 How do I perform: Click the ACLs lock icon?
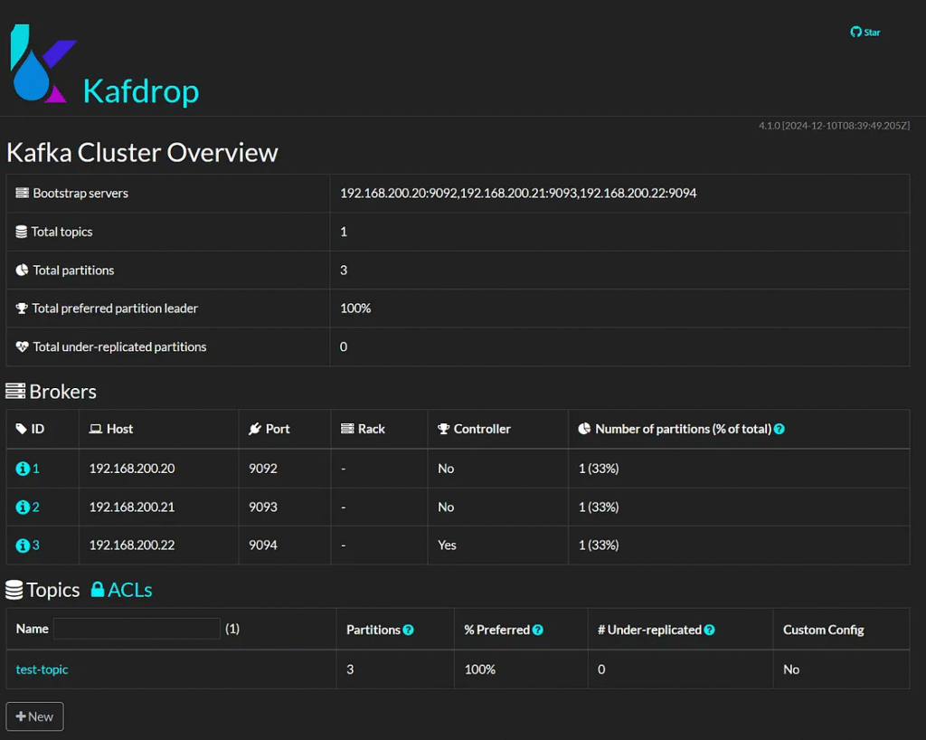[x=98, y=590]
